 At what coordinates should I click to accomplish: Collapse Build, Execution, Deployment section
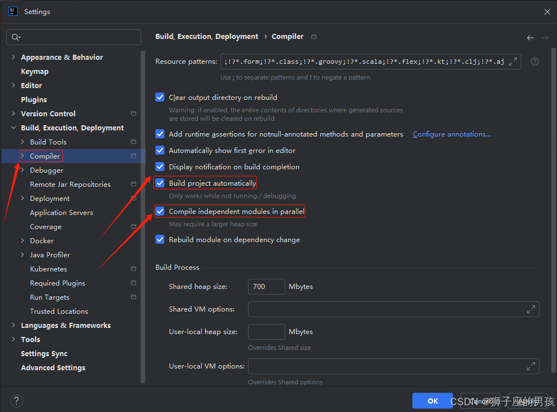(x=13, y=128)
